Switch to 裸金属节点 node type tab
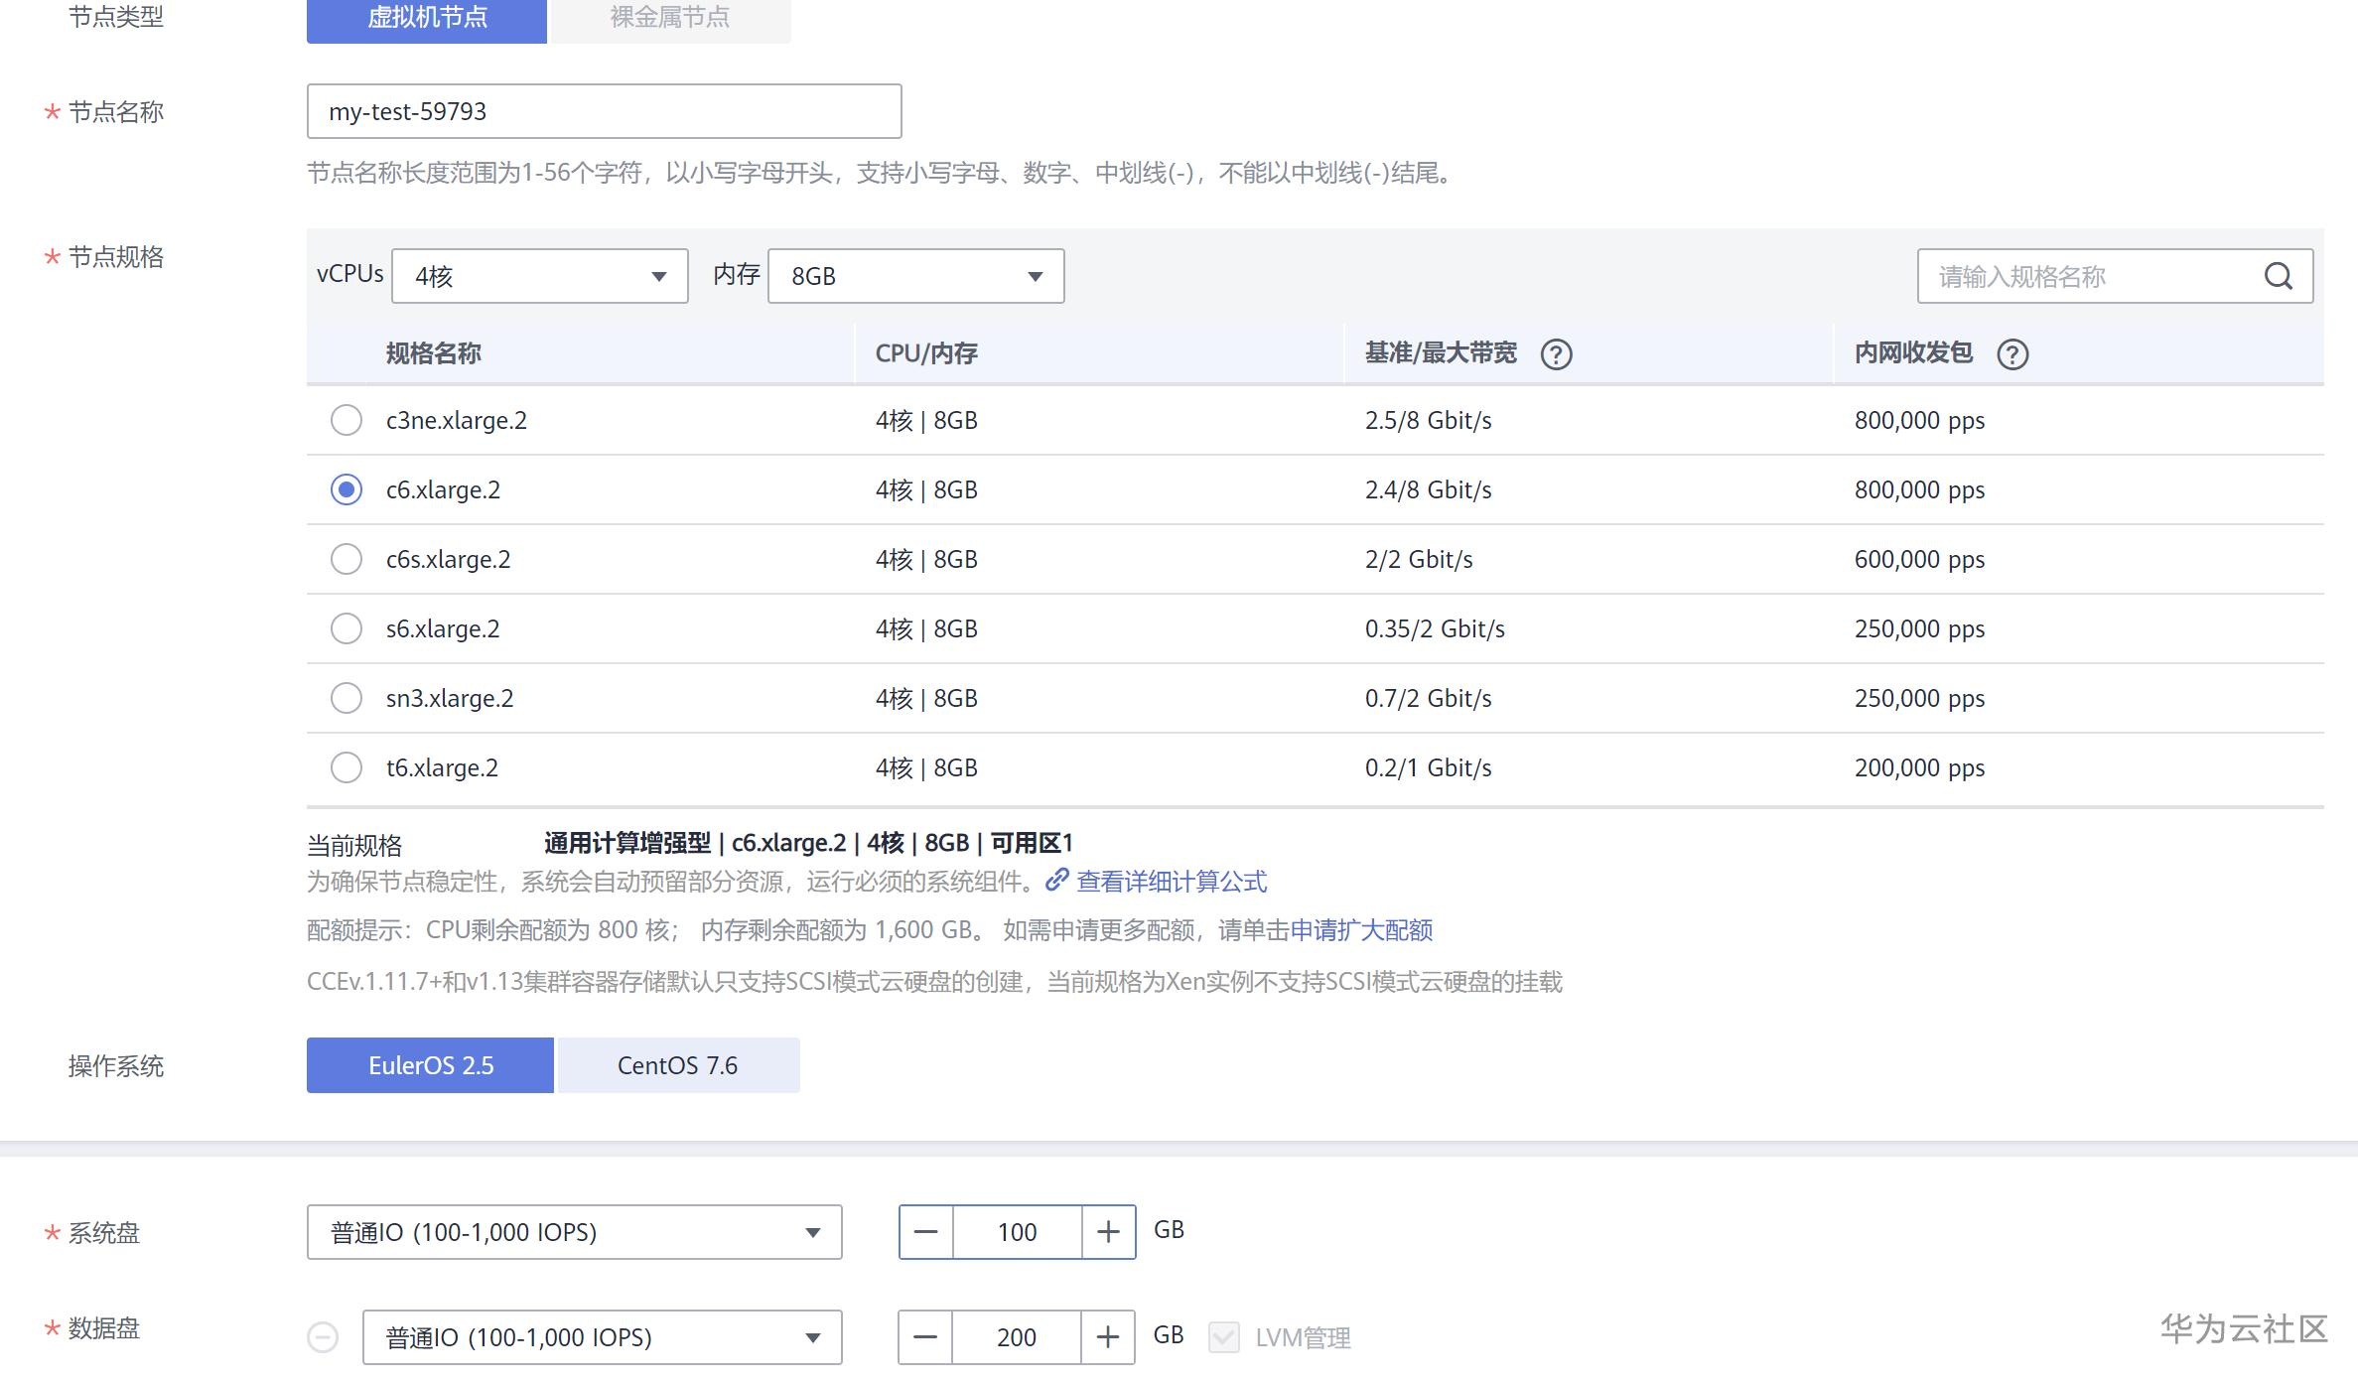2358x1383 pixels. pyautogui.click(x=670, y=18)
